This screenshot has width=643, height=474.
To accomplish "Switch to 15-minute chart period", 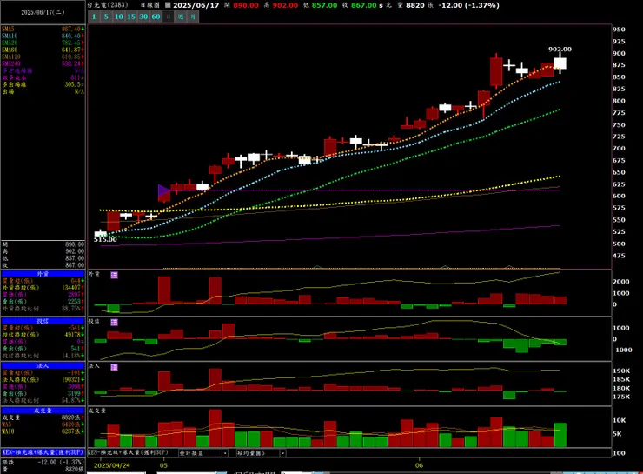I will coord(131,17).
